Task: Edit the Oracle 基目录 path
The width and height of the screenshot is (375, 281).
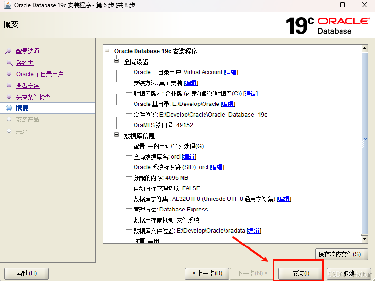Action: click(x=228, y=104)
